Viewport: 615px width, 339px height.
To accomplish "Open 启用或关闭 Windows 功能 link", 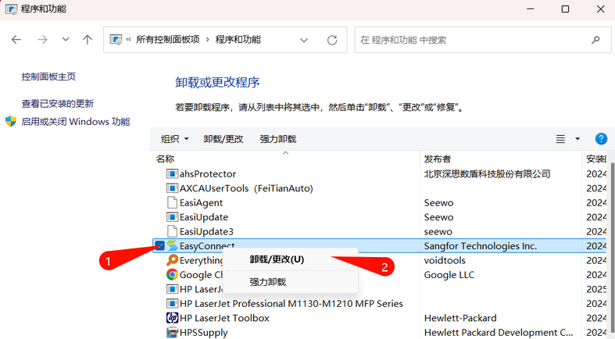I will (75, 122).
